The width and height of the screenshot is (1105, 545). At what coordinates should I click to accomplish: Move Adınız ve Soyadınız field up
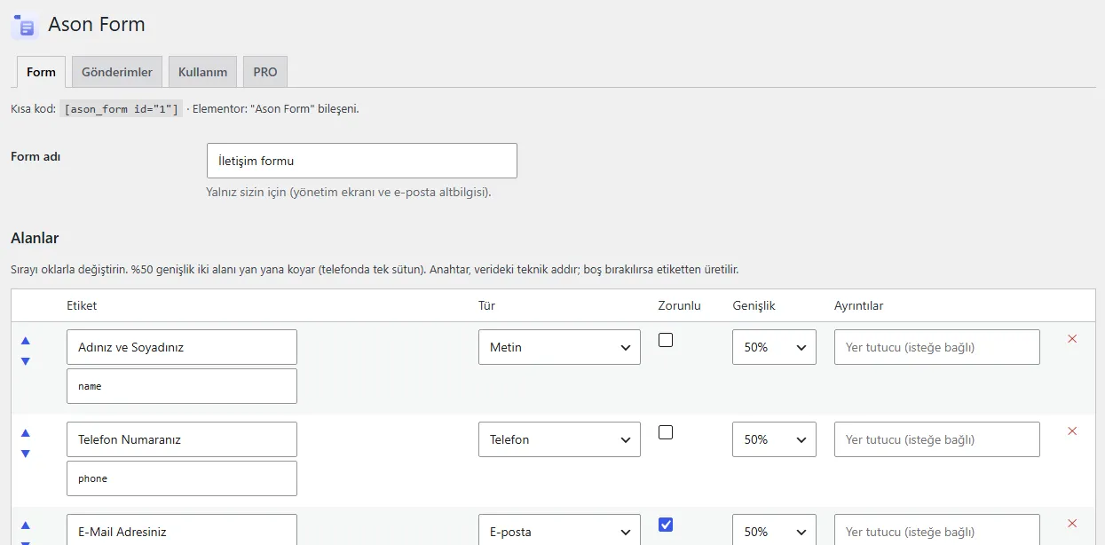tap(26, 340)
